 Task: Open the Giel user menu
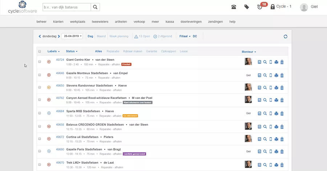[x=309, y=7]
